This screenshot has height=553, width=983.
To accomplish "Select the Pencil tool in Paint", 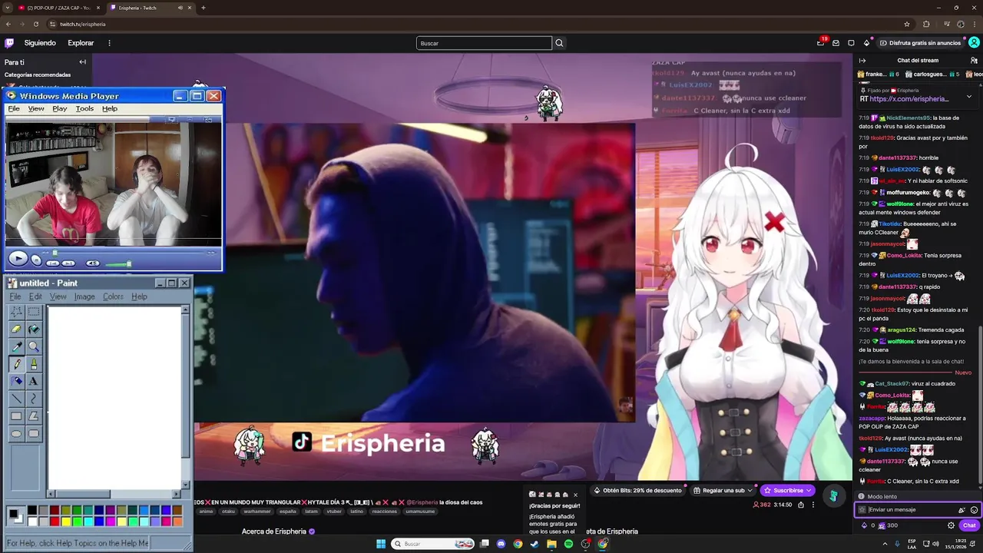I will tap(16, 363).
